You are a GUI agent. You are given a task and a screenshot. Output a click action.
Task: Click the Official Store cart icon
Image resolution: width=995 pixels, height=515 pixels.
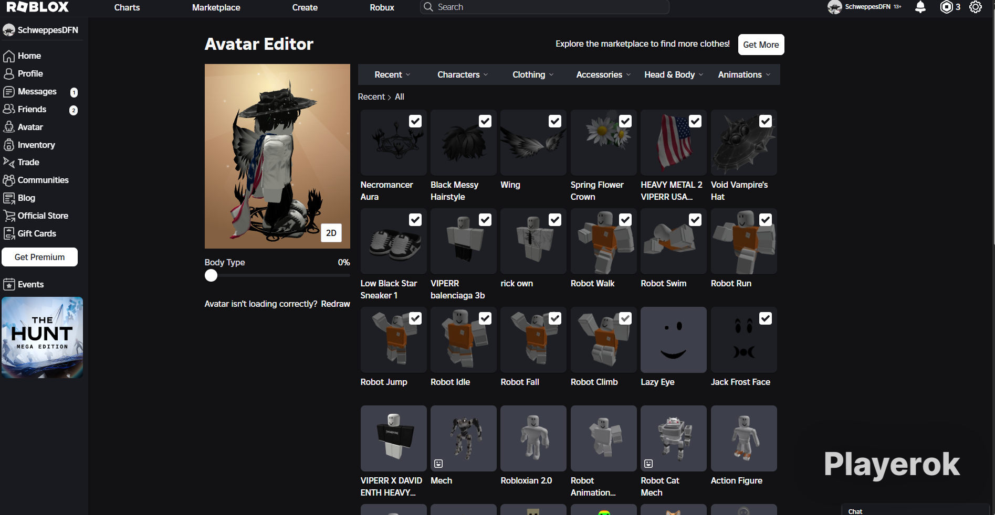point(9,216)
